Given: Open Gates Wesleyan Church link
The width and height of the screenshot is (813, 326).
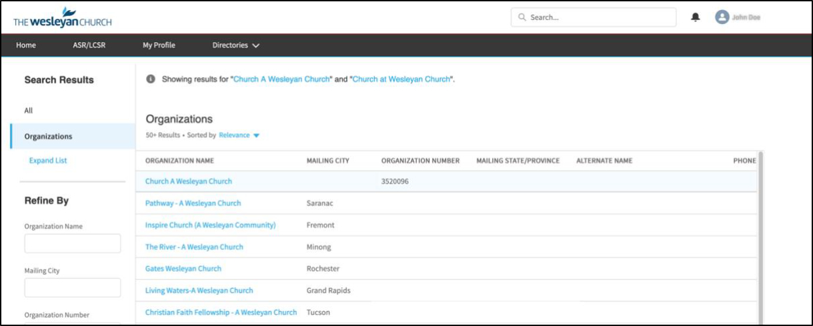Looking at the screenshot, I should point(183,269).
